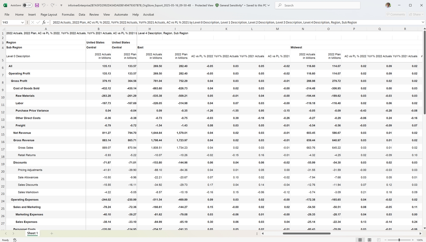Click the Accessibility checker icon in status bar
Viewport: 426px width, 242px height.
coord(15,240)
